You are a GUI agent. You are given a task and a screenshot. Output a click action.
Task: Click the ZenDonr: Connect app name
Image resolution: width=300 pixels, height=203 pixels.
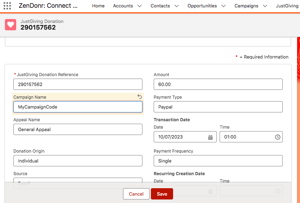48,6
